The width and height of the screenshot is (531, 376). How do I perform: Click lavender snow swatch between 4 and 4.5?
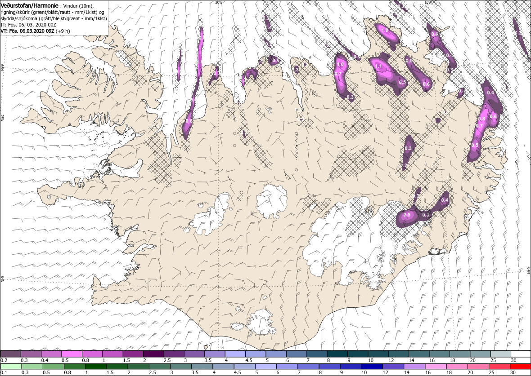[x=235, y=354]
